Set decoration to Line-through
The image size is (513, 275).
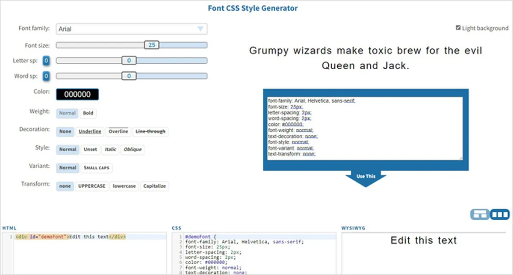150,131
